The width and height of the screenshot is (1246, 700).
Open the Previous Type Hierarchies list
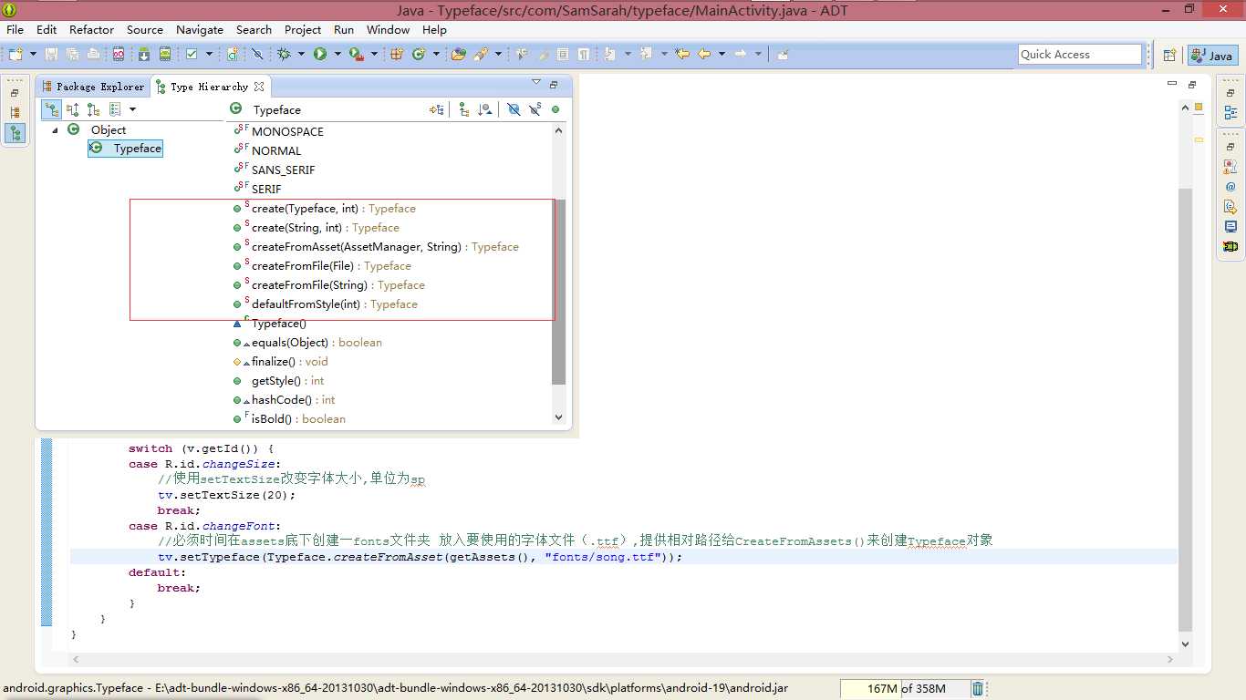[115, 110]
